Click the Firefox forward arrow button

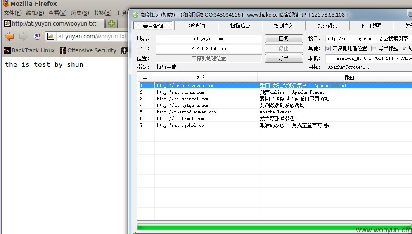click(24, 36)
